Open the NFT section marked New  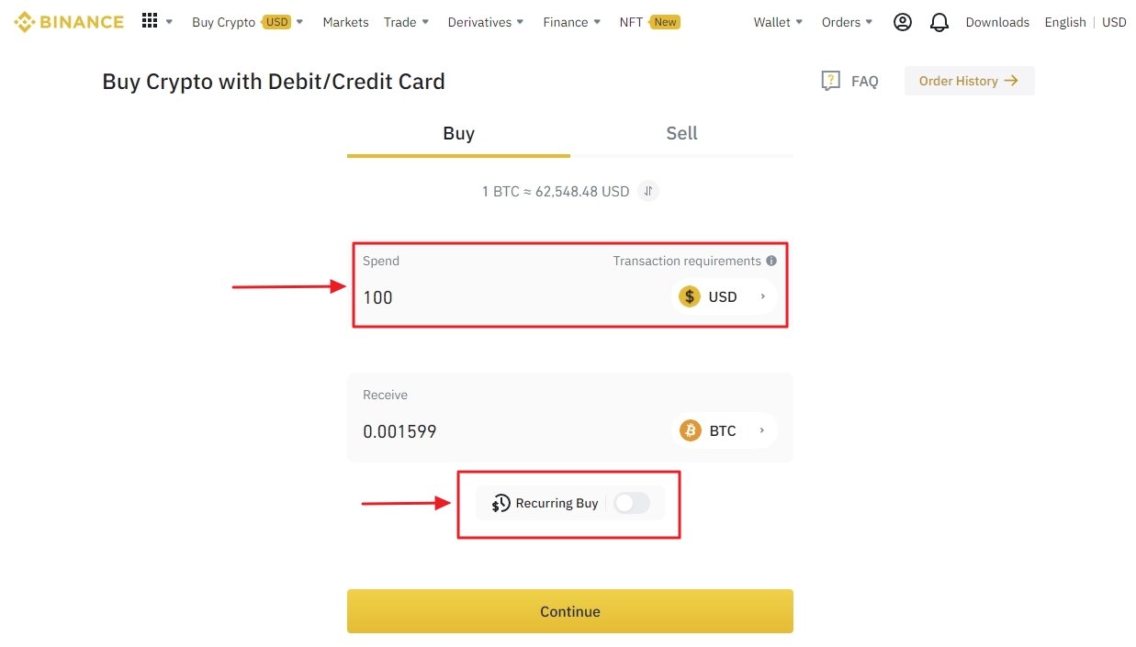tap(649, 21)
